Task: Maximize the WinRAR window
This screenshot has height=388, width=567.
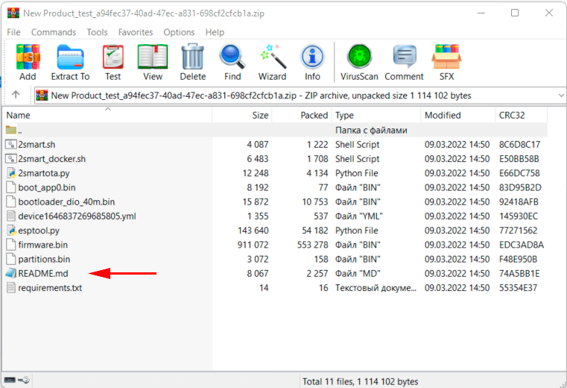Action: coord(515,13)
